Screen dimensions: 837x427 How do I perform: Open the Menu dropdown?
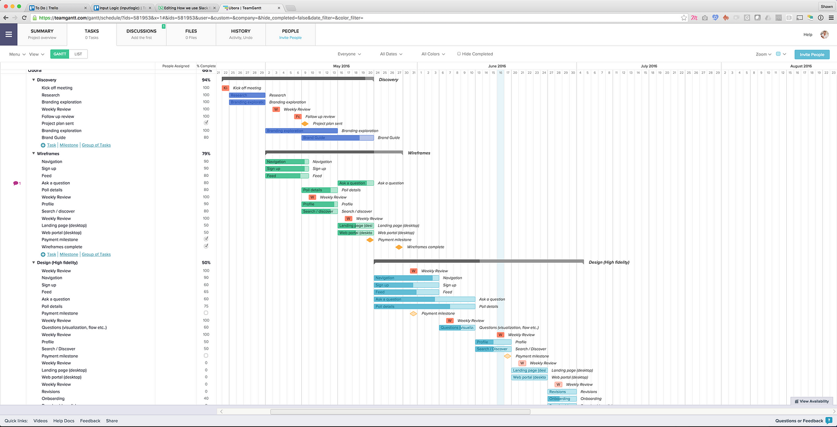(x=17, y=54)
